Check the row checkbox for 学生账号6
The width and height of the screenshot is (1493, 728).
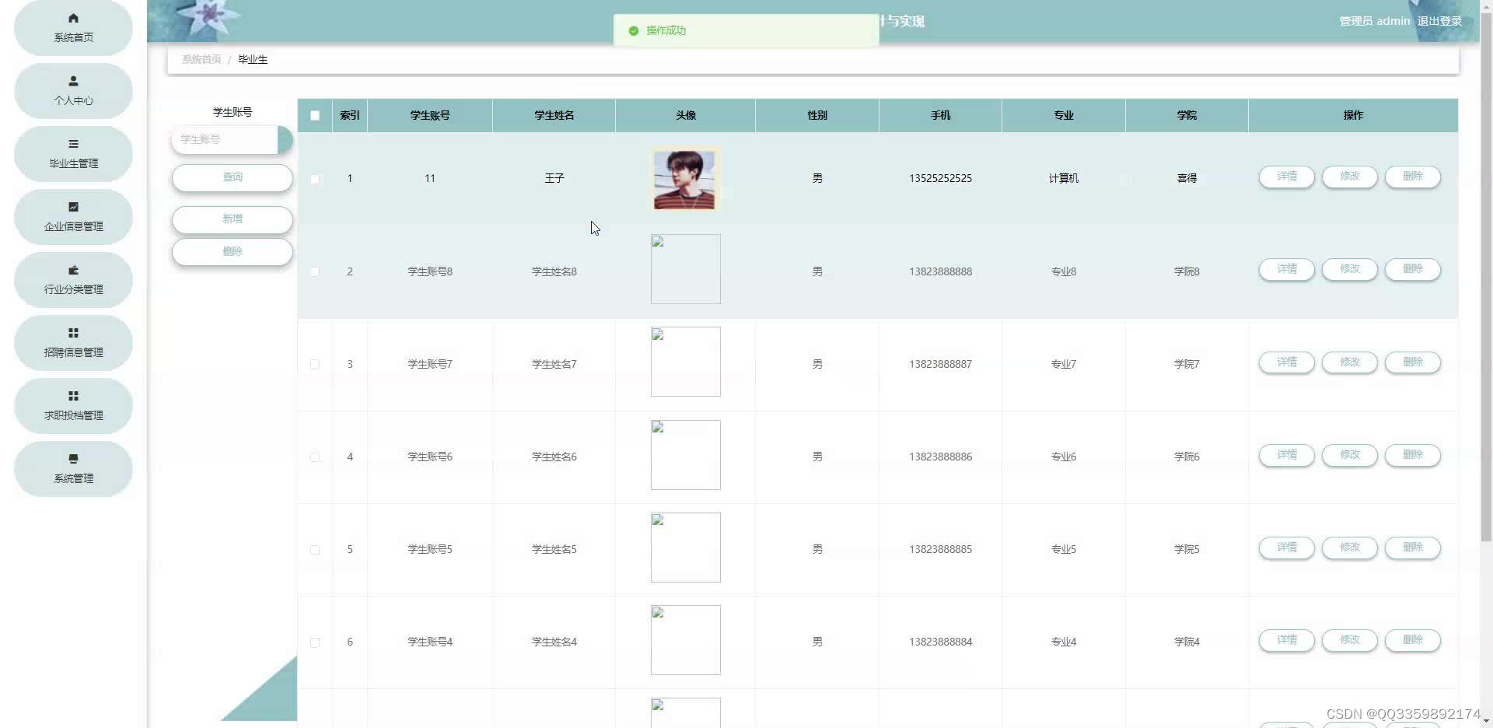[315, 457]
